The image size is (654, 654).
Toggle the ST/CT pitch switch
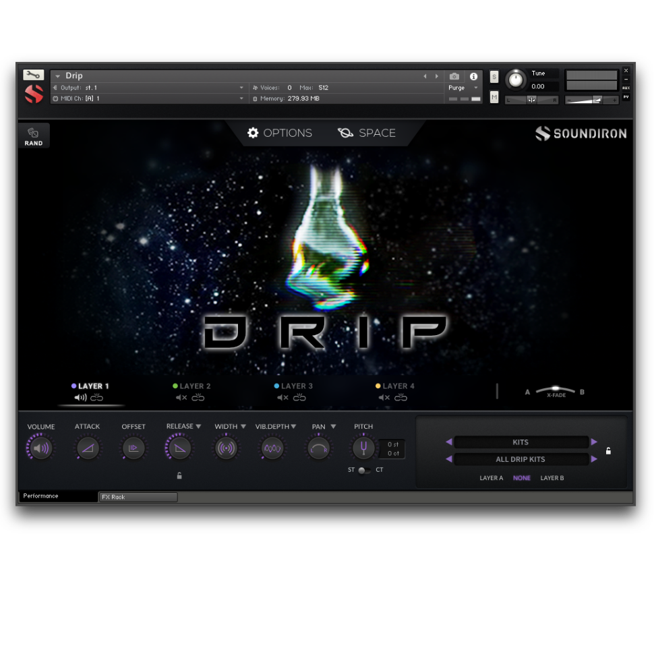point(363,470)
